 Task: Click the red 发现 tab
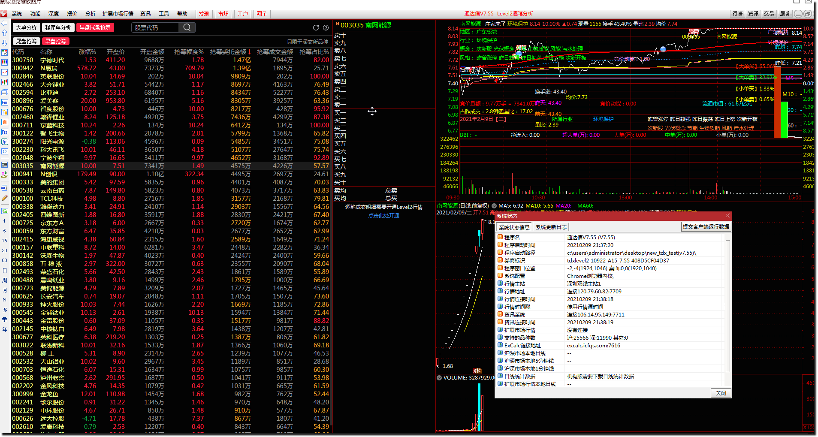(x=204, y=14)
